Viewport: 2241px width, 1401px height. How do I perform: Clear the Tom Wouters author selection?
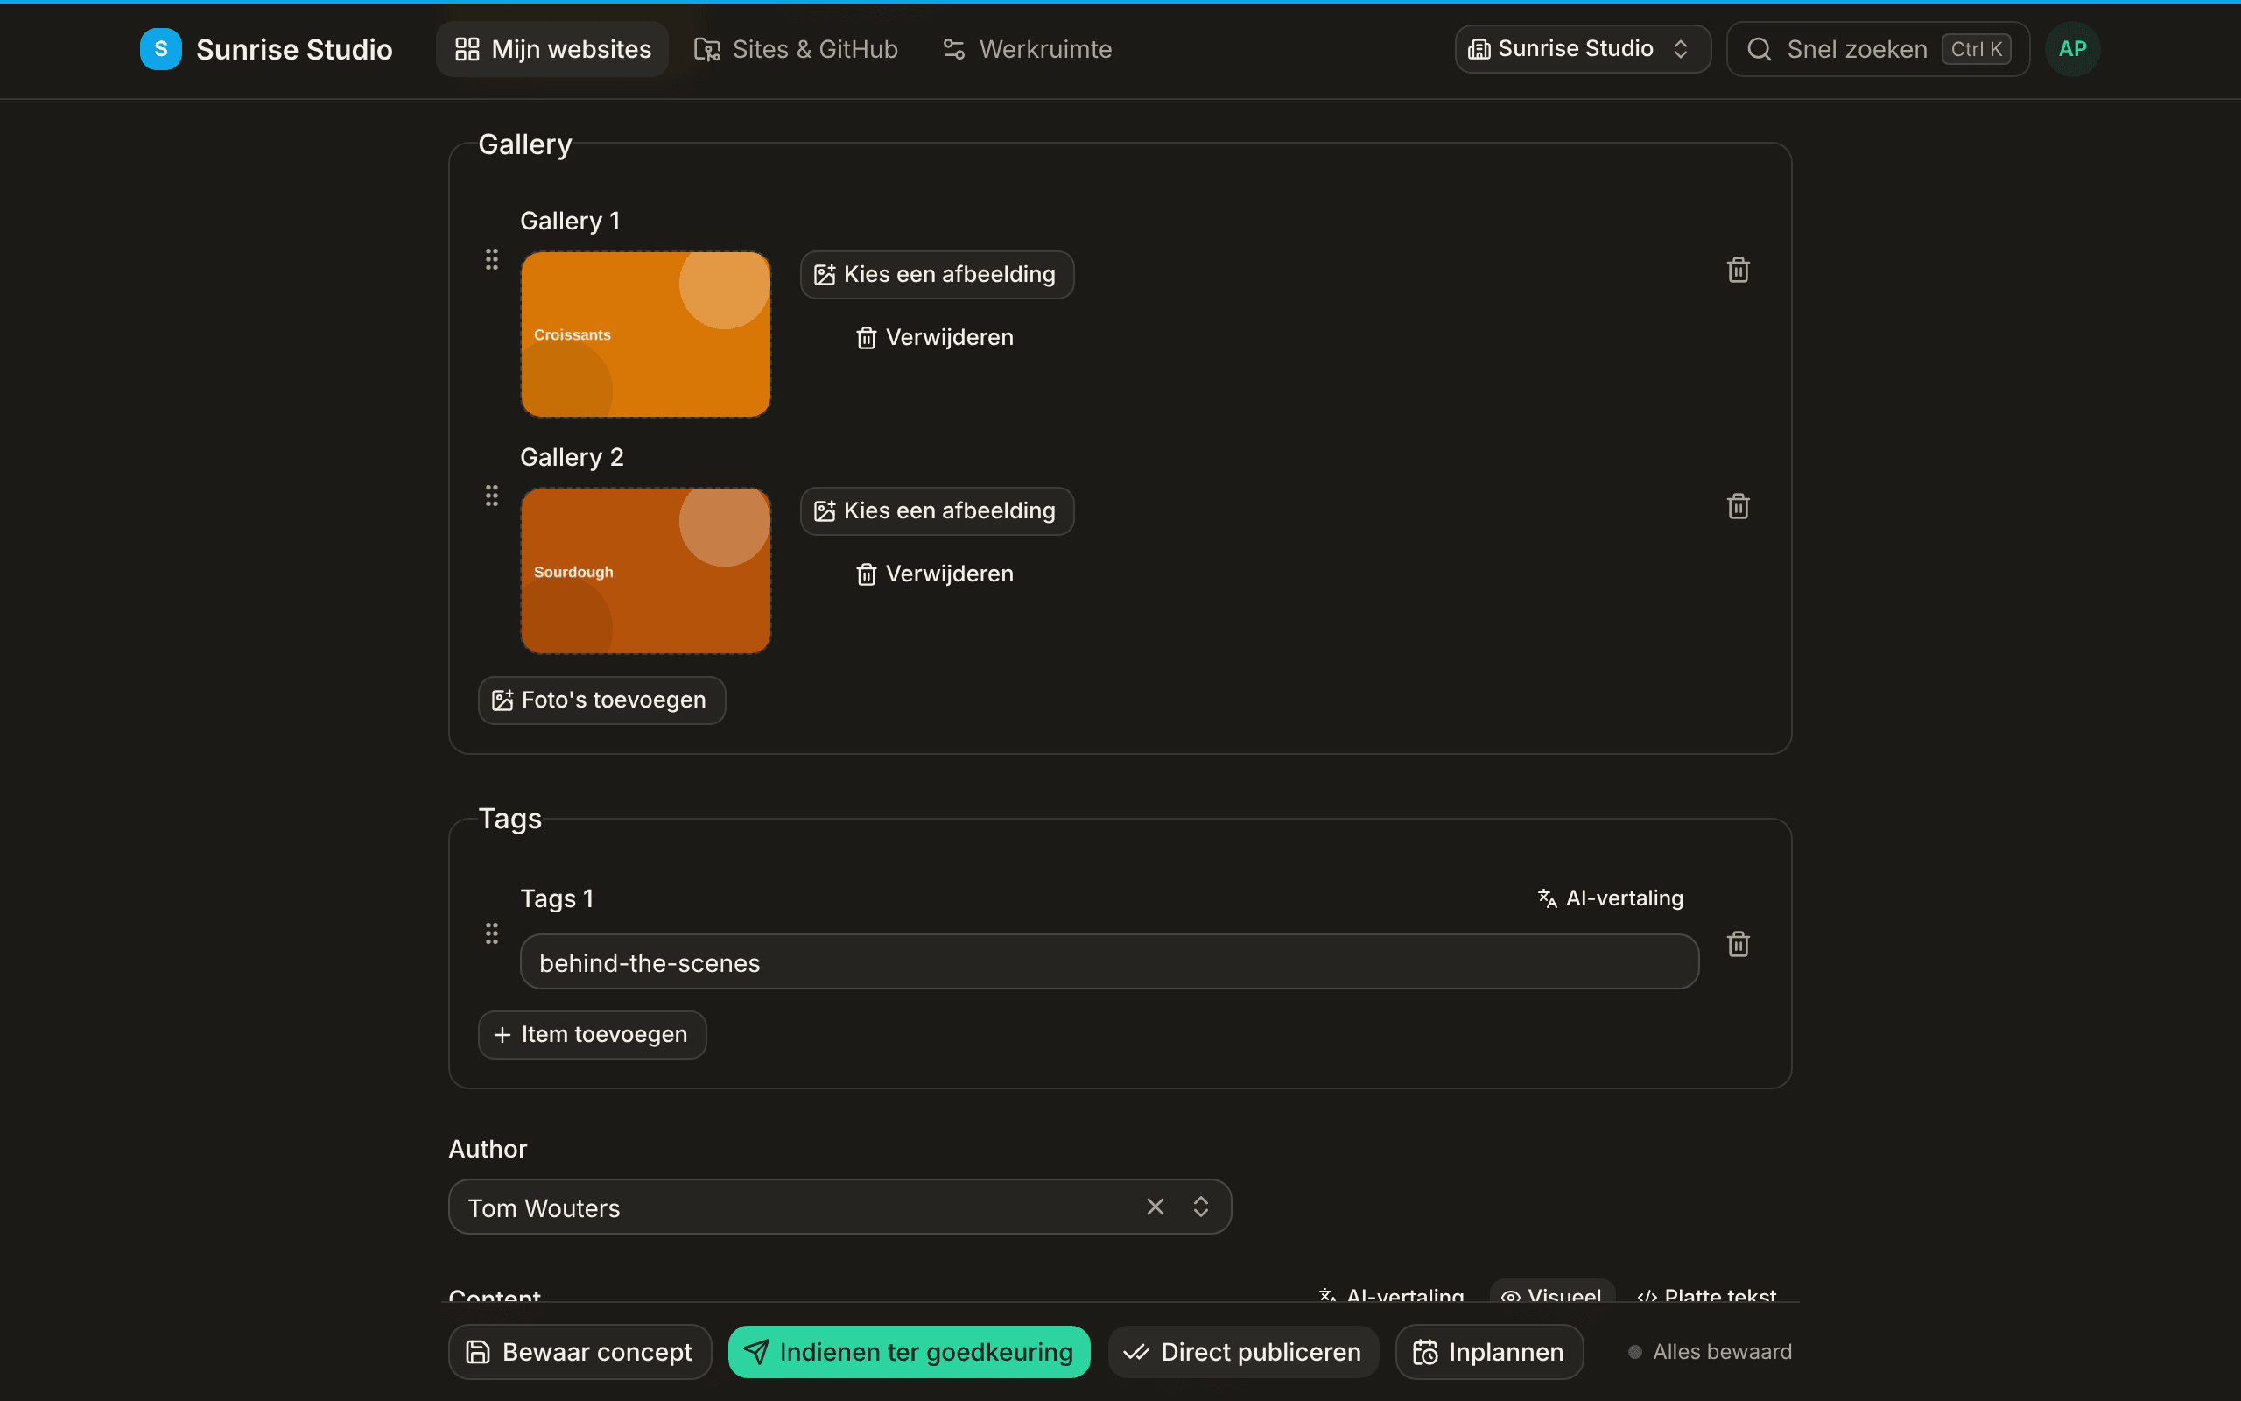click(x=1155, y=1207)
